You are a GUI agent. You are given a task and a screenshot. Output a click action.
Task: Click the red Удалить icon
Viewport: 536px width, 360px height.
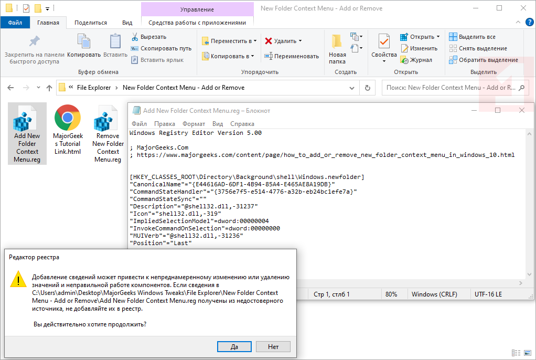click(269, 41)
